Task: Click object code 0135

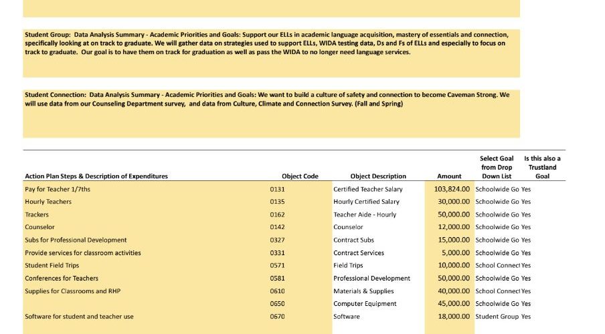Action: [x=278, y=202]
